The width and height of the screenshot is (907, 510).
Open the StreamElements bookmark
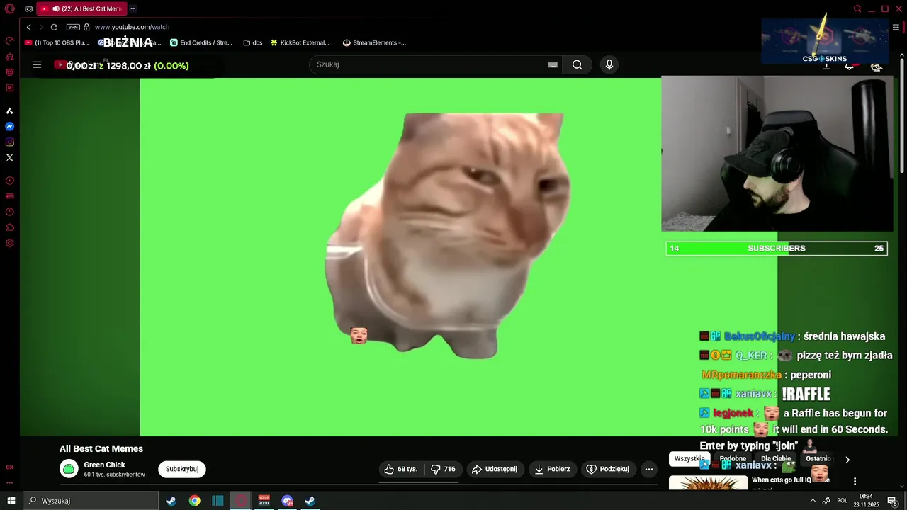click(374, 42)
